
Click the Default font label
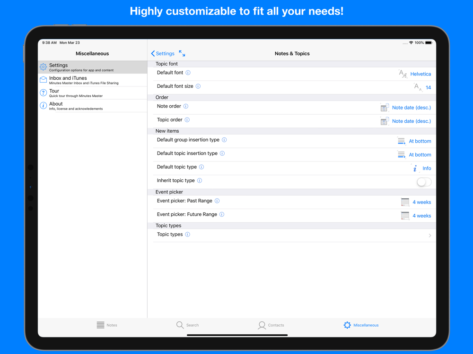point(170,73)
